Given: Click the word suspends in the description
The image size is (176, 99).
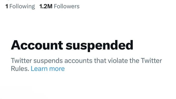Looking at the screenshot, I should pos(48,61).
